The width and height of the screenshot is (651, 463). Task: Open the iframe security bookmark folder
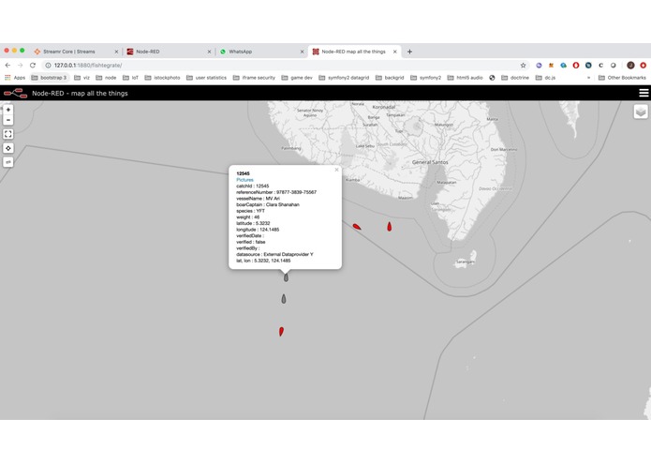click(x=254, y=78)
